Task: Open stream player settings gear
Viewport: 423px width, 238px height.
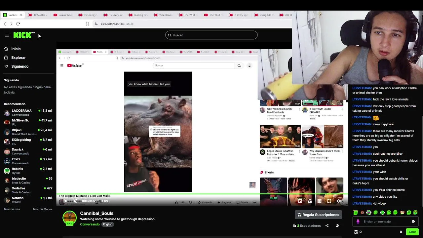Action: pyautogui.click(x=339, y=201)
